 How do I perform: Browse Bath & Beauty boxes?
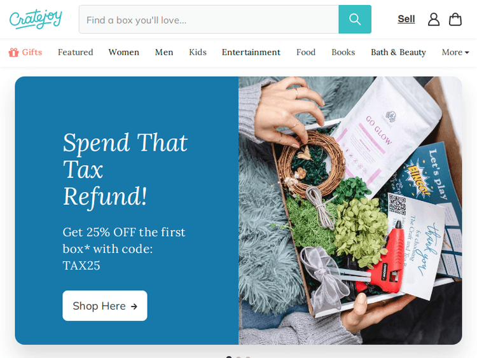coord(398,52)
